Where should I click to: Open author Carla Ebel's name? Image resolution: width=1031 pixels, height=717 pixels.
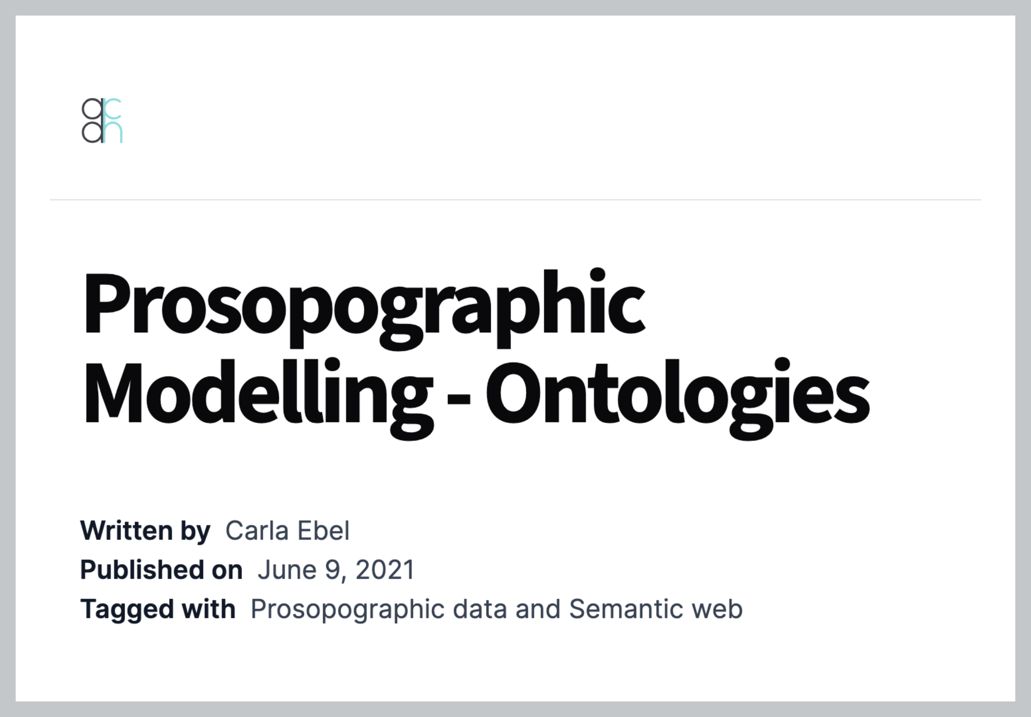[x=287, y=531]
